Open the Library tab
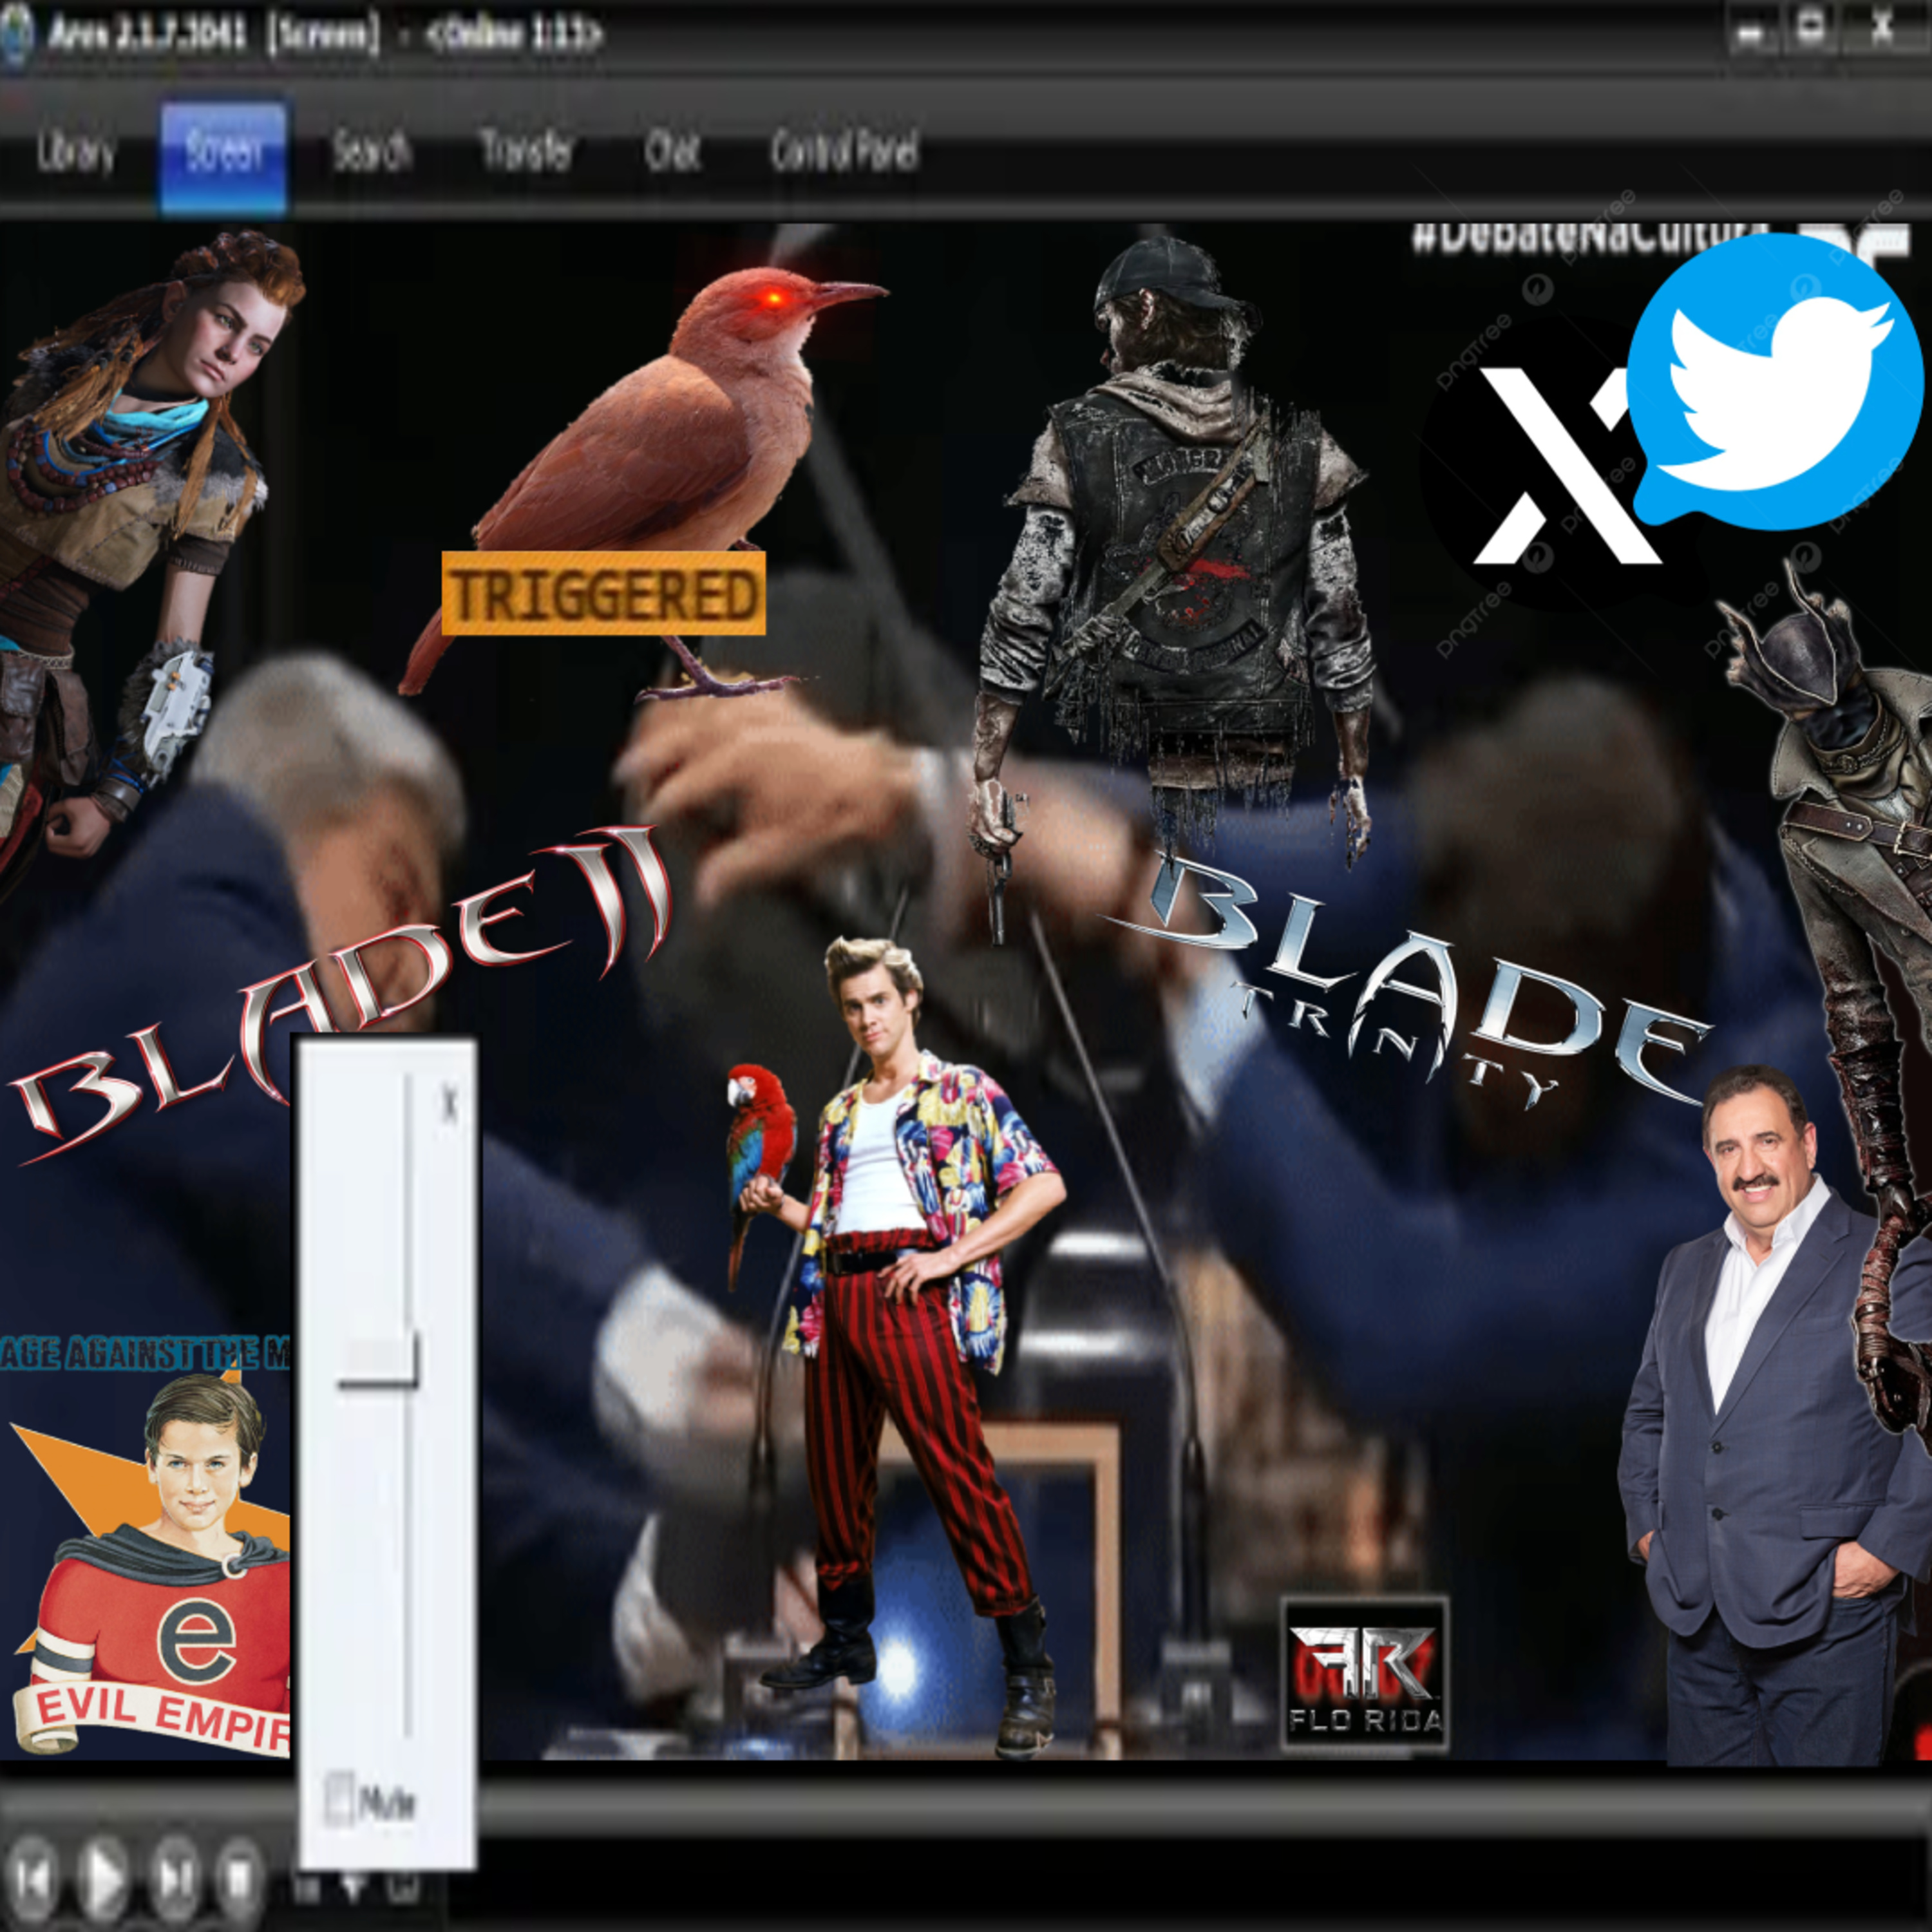 [76, 153]
